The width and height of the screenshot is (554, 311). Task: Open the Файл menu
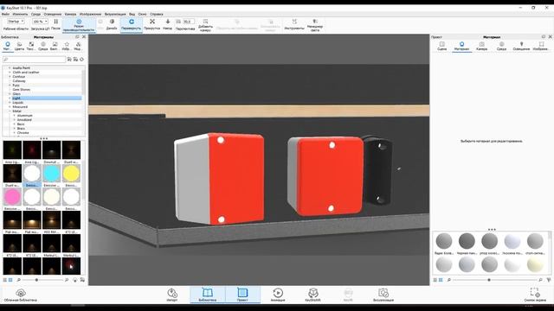point(5,14)
